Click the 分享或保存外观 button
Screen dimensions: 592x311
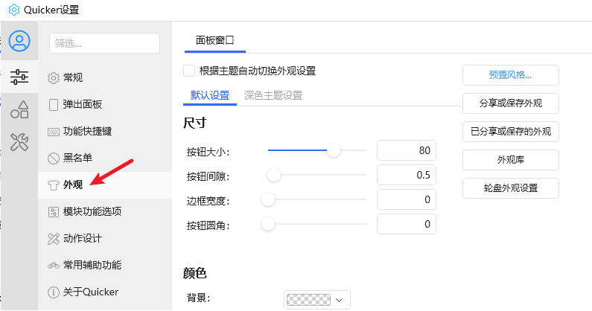point(510,103)
